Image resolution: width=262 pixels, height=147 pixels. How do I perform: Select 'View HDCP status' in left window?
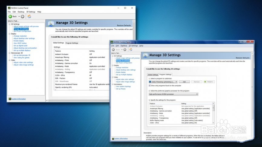coord(20,43)
